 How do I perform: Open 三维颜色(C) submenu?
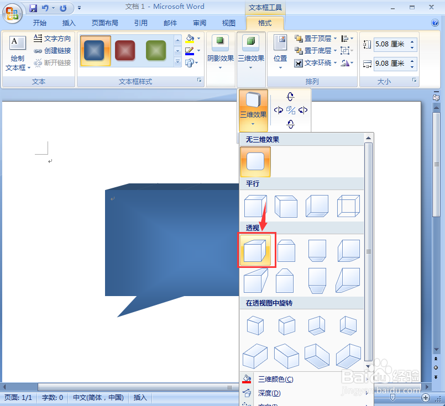[x=306, y=379]
